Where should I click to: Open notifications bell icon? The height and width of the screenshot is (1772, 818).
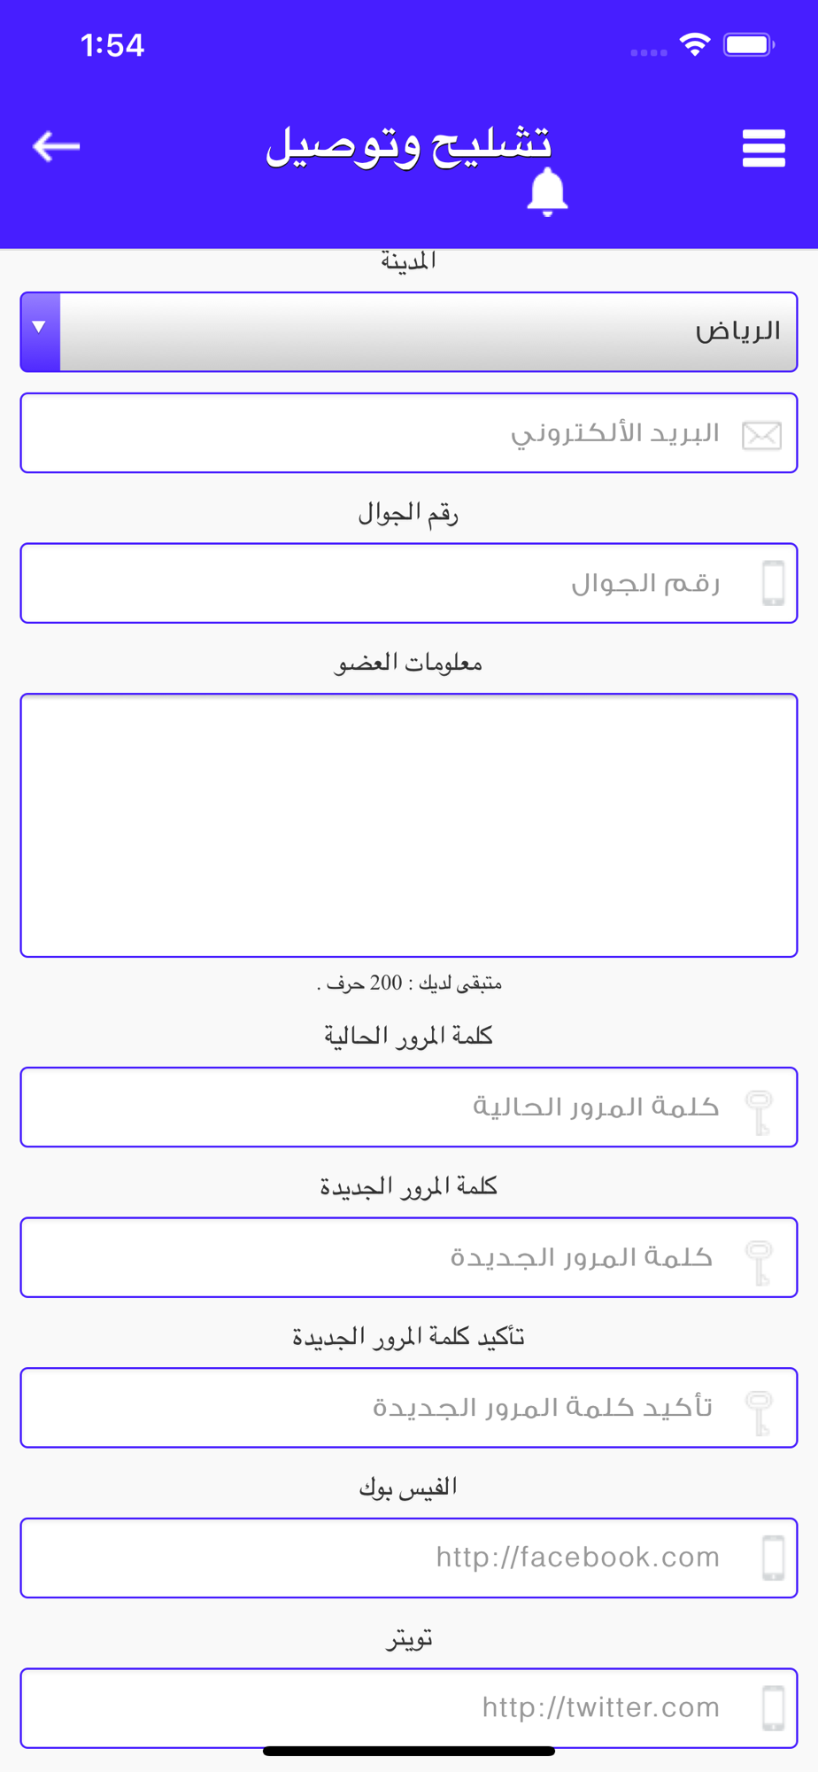pos(547,191)
